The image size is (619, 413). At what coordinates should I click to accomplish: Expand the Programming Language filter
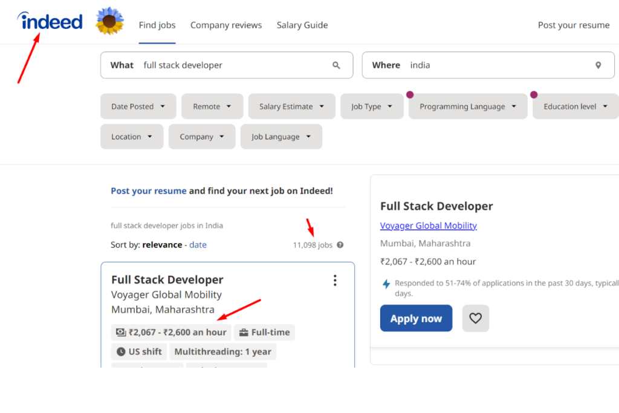coord(467,106)
